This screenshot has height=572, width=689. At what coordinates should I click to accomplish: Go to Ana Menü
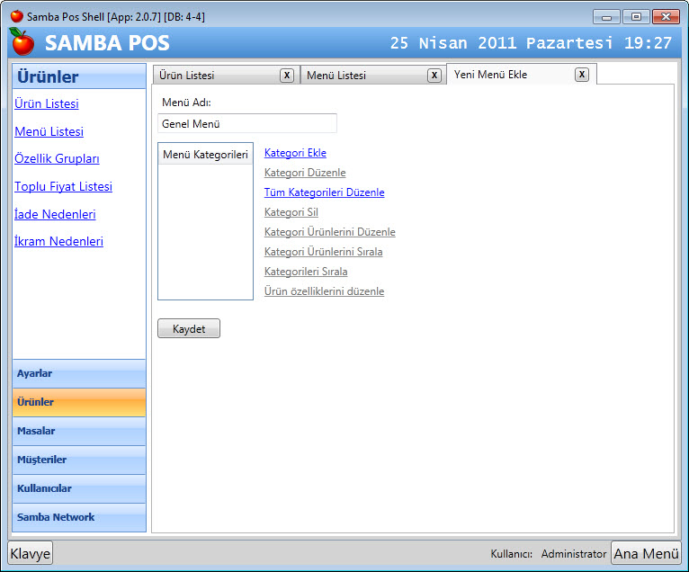pos(646,554)
